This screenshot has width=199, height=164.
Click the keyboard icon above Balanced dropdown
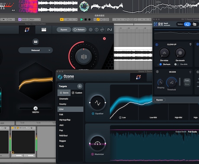35,42
